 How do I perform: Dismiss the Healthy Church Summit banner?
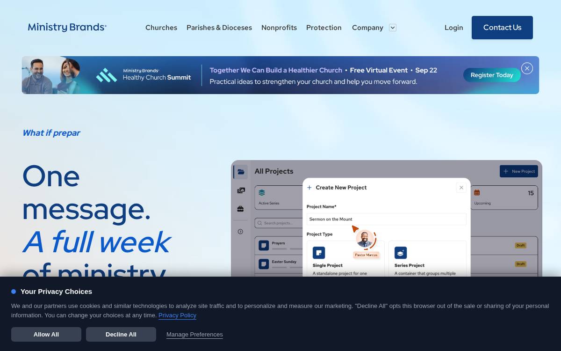pyautogui.click(x=527, y=68)
